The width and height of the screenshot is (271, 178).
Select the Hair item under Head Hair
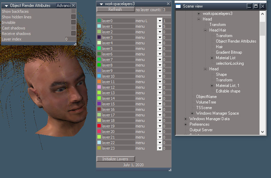tap(219, 47)
